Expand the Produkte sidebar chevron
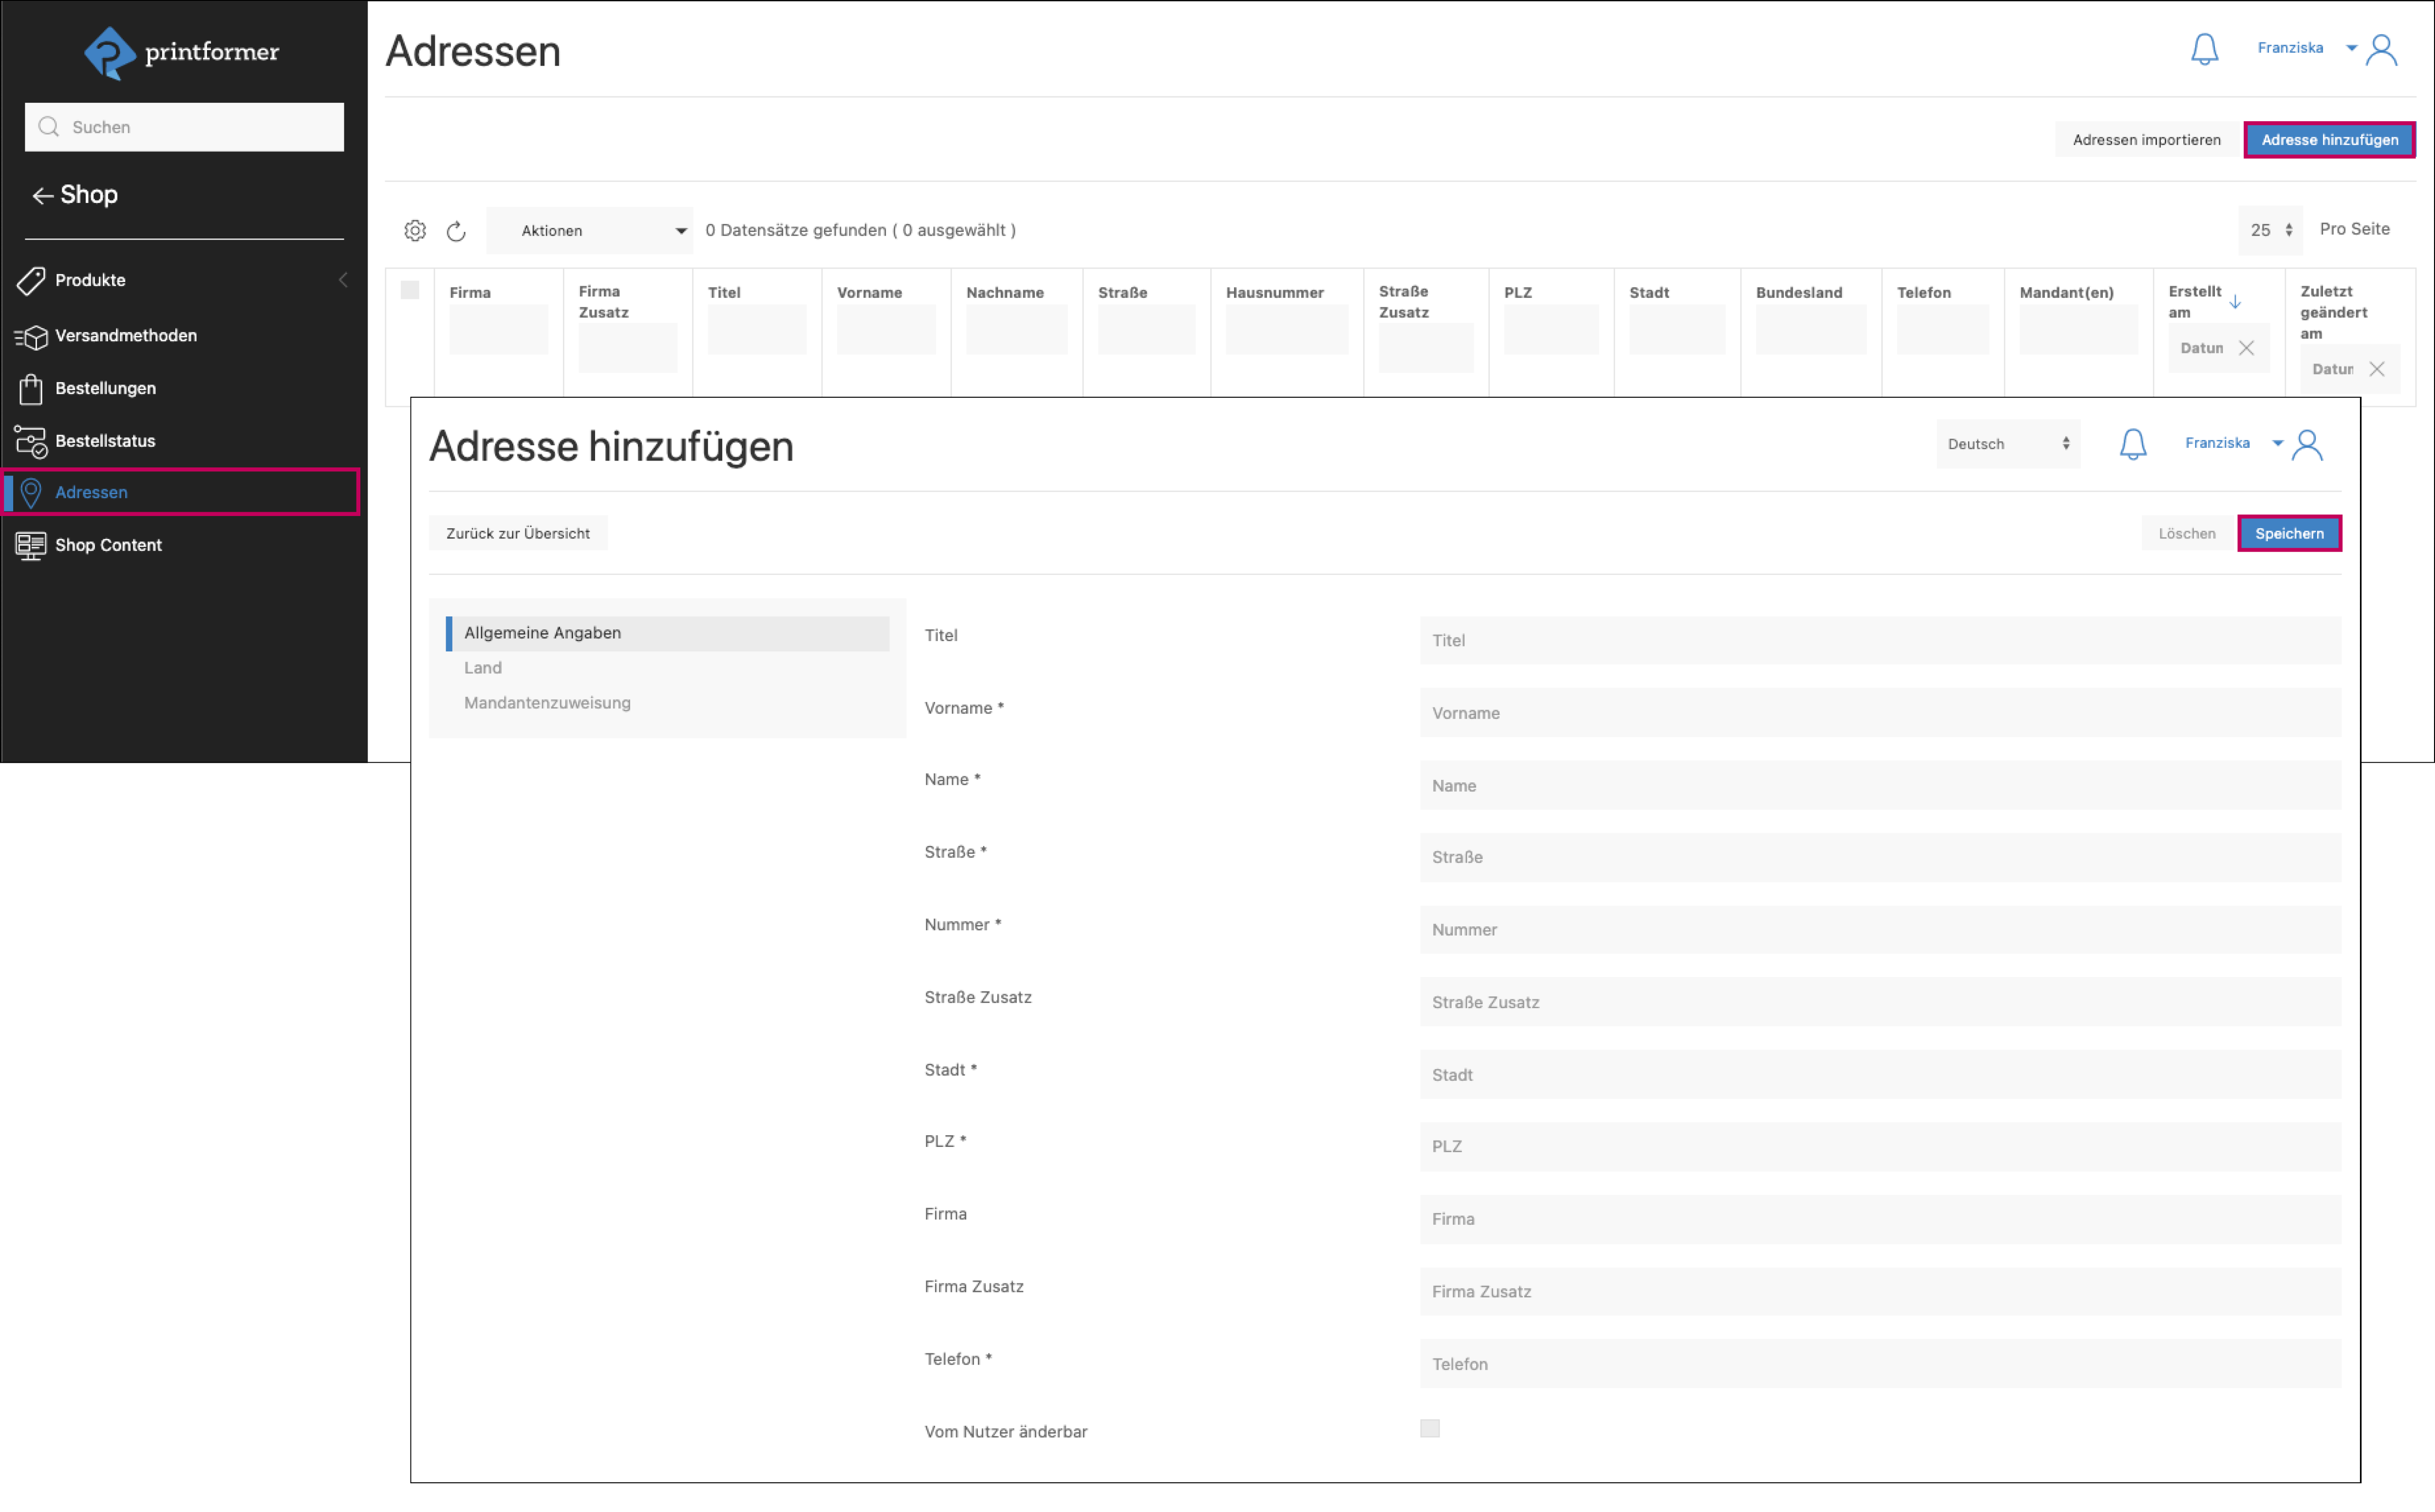This screenshot has width=2435, height=1512. coord(342,280)
